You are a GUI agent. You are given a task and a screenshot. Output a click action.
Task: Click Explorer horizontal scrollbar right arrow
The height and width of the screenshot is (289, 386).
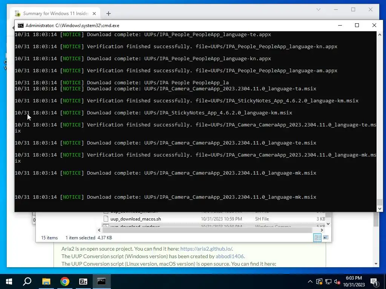pos(322,230)
